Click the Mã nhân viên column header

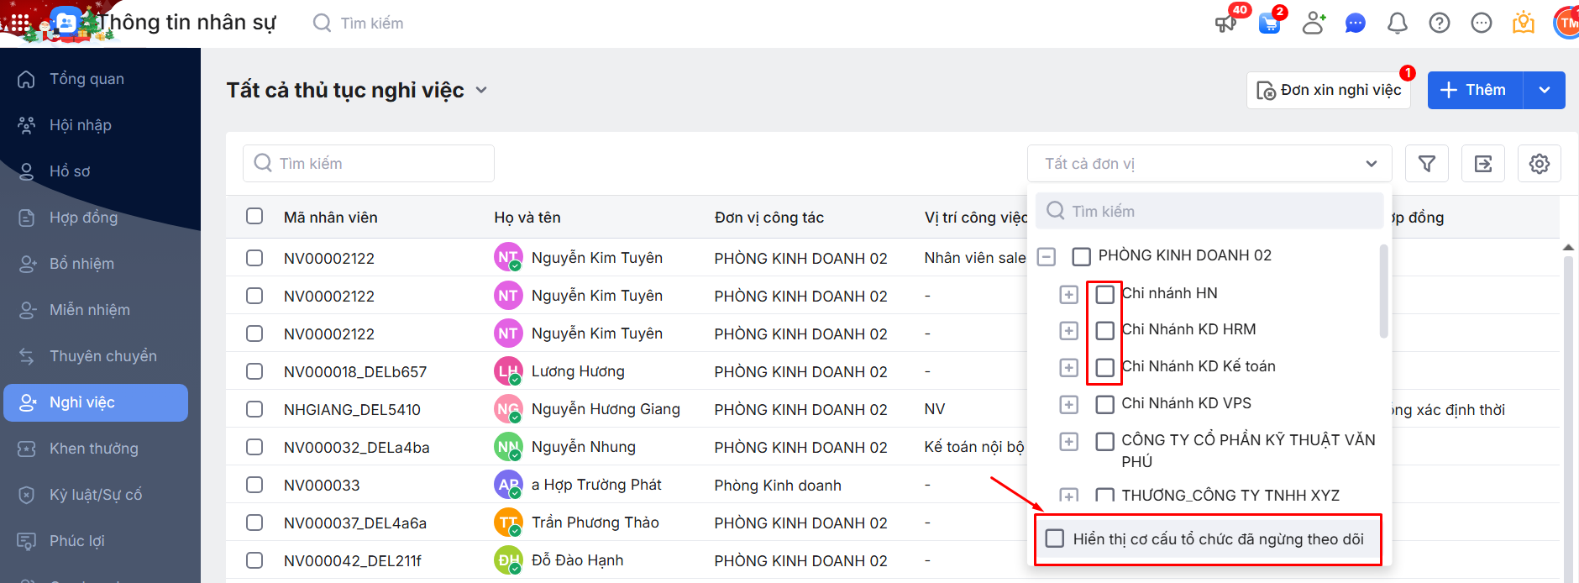point(331,218)
